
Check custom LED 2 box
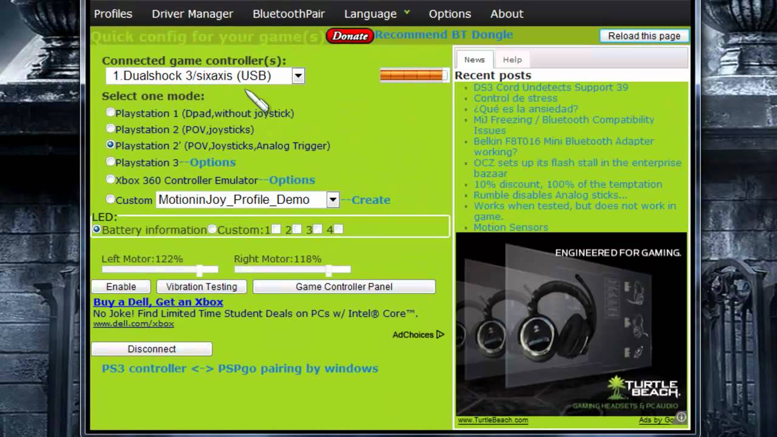point(297,229)
